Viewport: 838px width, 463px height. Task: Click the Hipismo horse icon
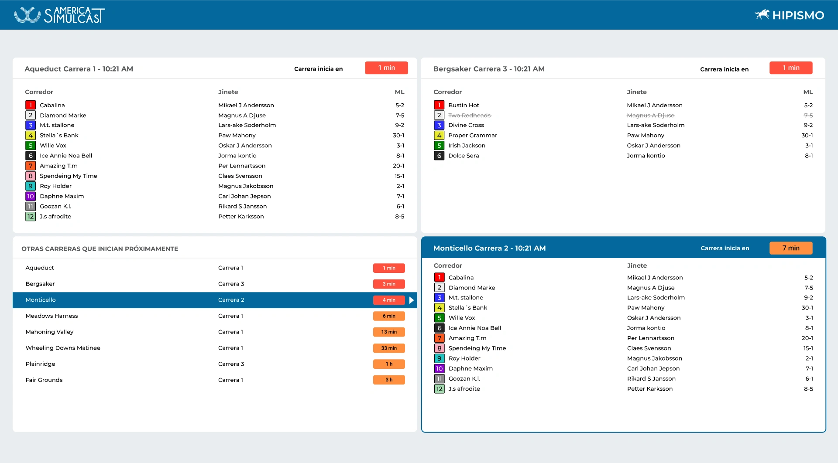coord(762,15)
